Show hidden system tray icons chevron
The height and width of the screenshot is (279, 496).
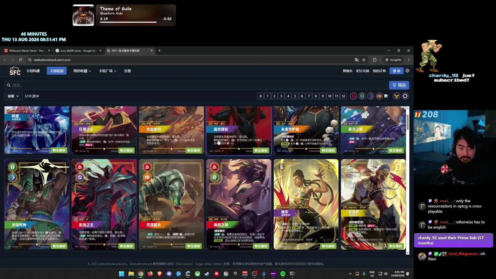tap(350, 274)
